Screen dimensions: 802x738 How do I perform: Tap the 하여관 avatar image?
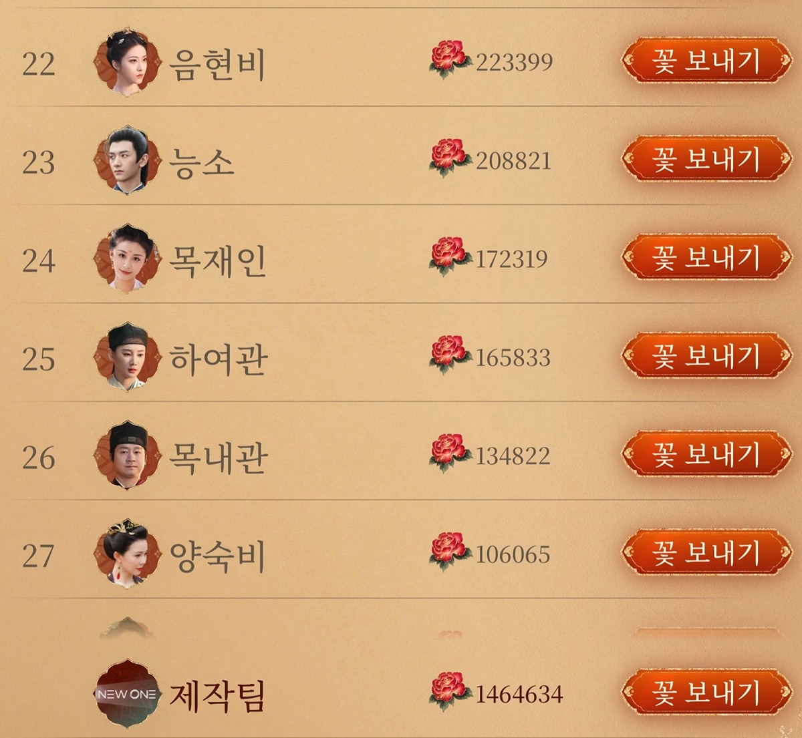(x=127, y=357)
